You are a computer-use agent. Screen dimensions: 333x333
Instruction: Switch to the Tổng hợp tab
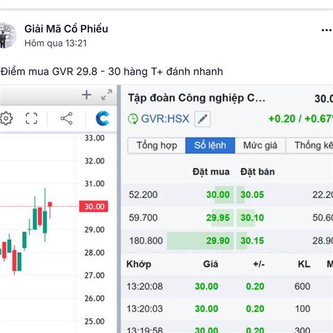(x=157, y=145)
